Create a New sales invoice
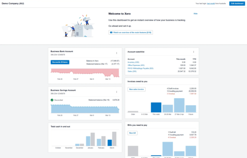The width and height of the screenshot is (247, 158). (136, 89)
